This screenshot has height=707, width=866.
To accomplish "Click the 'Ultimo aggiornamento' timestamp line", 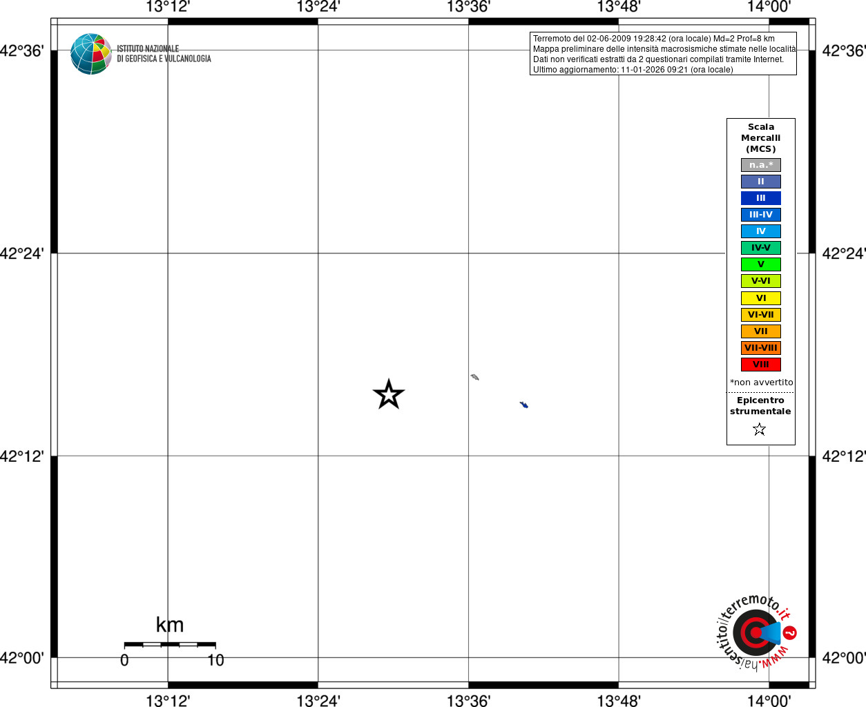I will [x=633, y=70].
